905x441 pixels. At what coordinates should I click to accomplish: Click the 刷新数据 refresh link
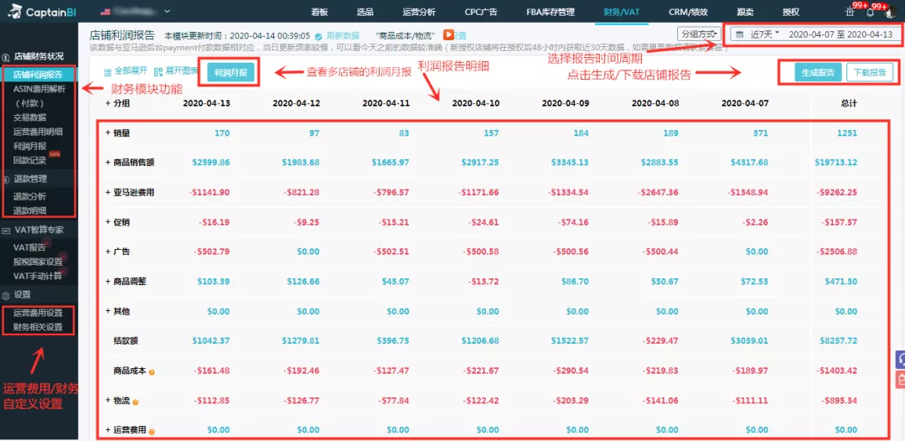[x=343, y=35]
